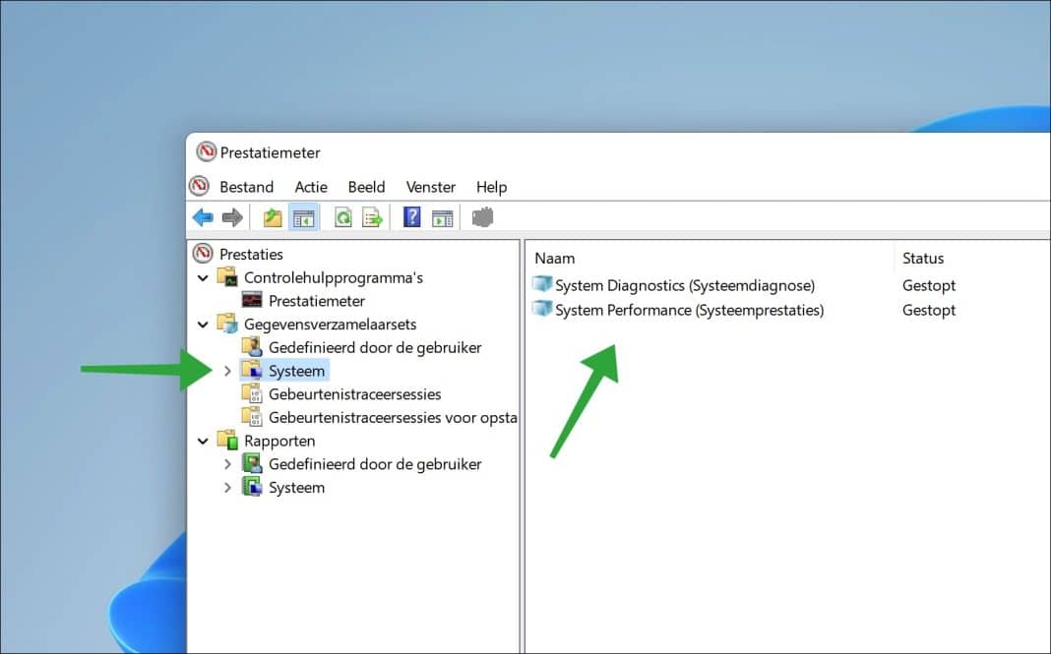Toggle the action pane icon
The height and width of the screenshot is (654, 1051).
coord(443,216)
